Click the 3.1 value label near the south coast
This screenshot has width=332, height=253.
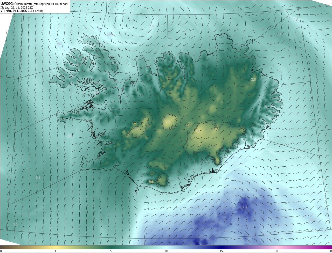click(x=151, y=182)
